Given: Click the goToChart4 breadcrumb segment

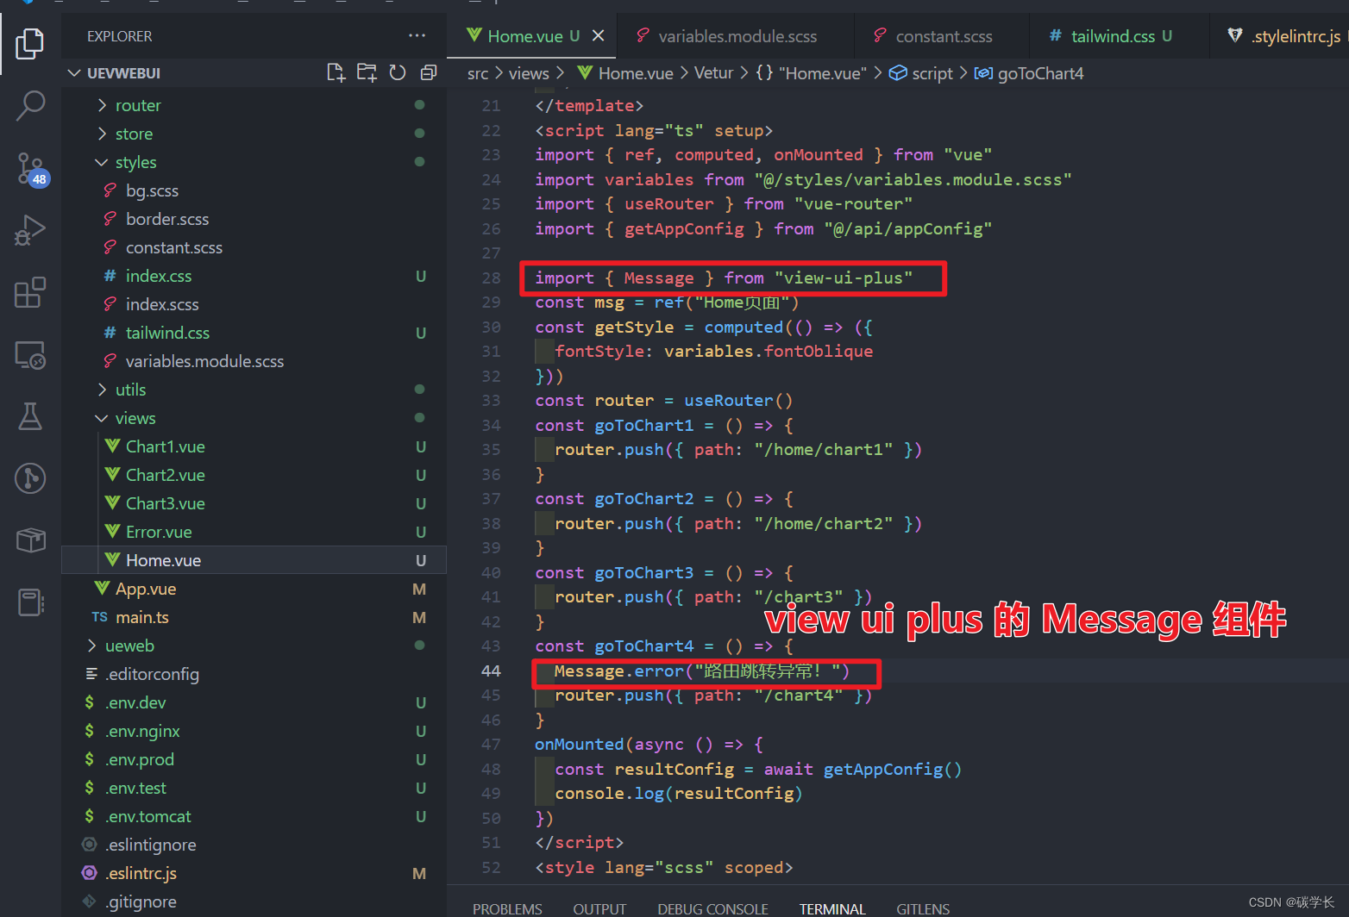Looking at the screenshot, I should (1029, 73).
